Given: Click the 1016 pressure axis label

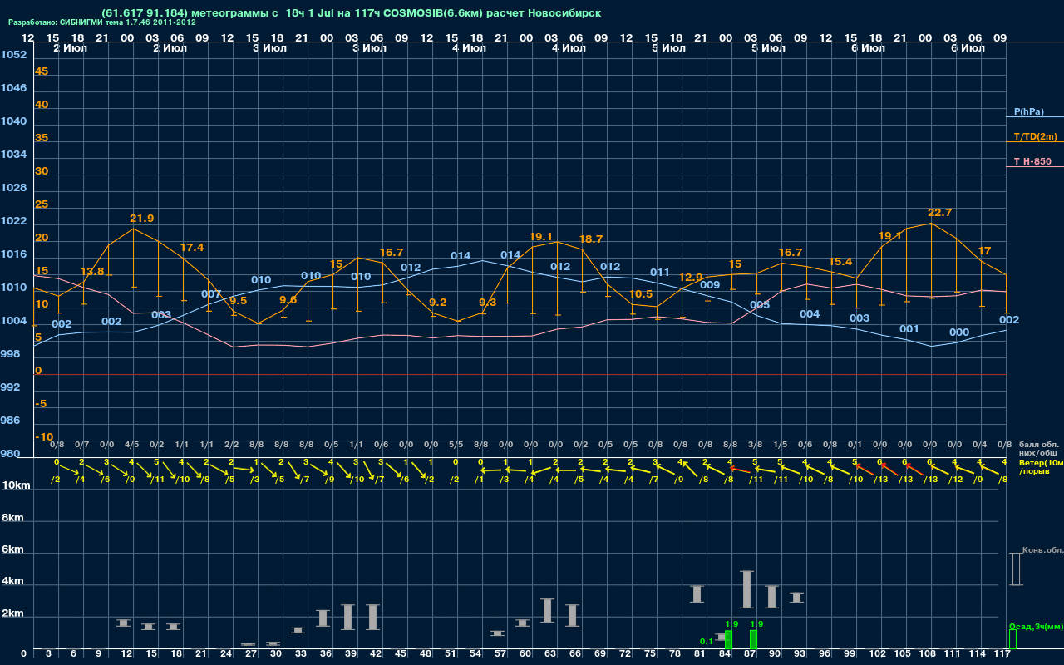Looking at the screenshot, I should (13, 254).
